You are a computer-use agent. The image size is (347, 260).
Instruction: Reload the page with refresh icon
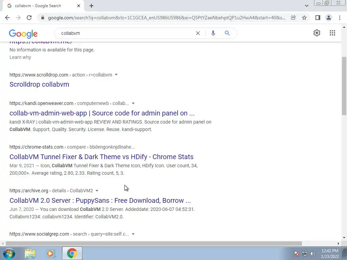pyautogui.click(x=29, y=18)
